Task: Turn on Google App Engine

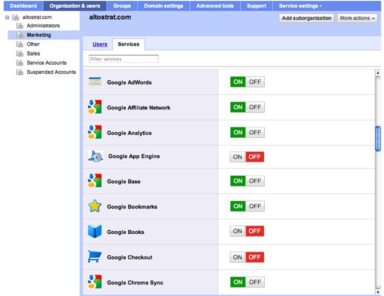Action: pos(238,157)
